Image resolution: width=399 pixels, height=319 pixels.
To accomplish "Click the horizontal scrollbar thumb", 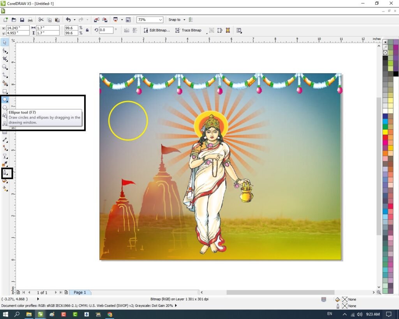I will click(280, 292).
